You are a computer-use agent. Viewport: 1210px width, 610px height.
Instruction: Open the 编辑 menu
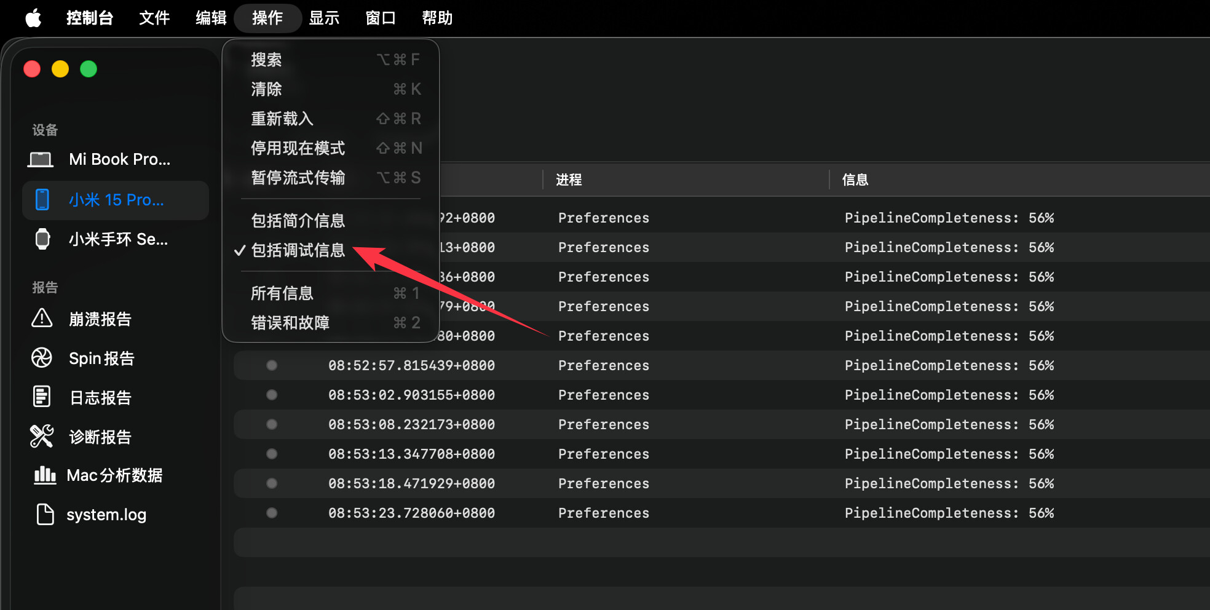click(x=211, y=18)
